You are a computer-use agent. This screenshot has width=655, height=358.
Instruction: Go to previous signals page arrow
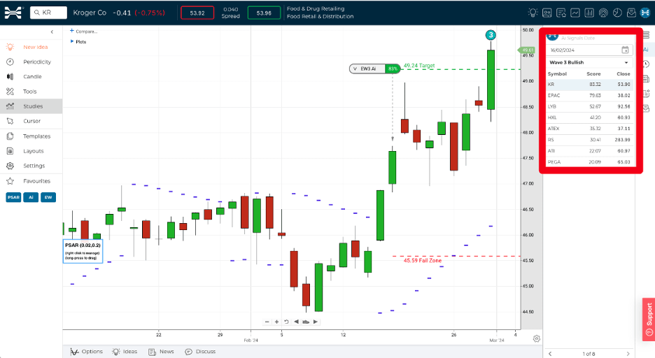tap(550, 354)
